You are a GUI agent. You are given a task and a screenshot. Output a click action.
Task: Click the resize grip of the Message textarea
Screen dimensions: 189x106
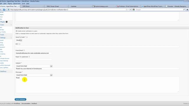pyautogui.click(x=178, y=92)
